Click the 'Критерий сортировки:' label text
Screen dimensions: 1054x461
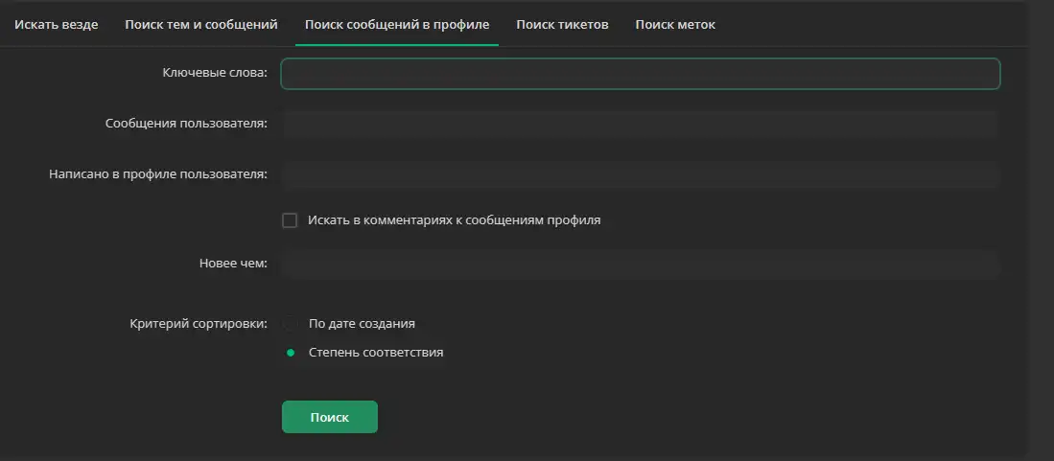tap(199, 324)
